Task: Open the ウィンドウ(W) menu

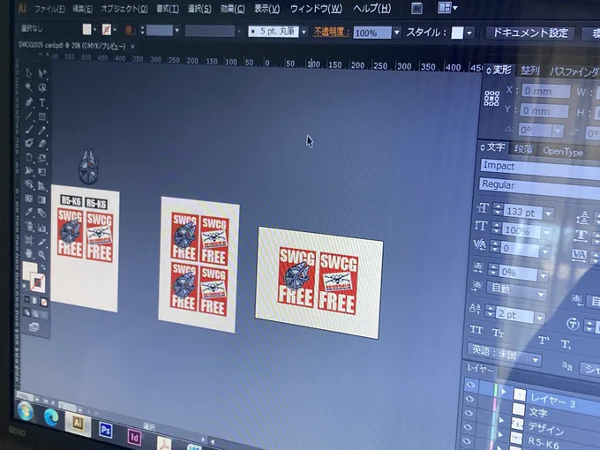Action: click(316, 9)
